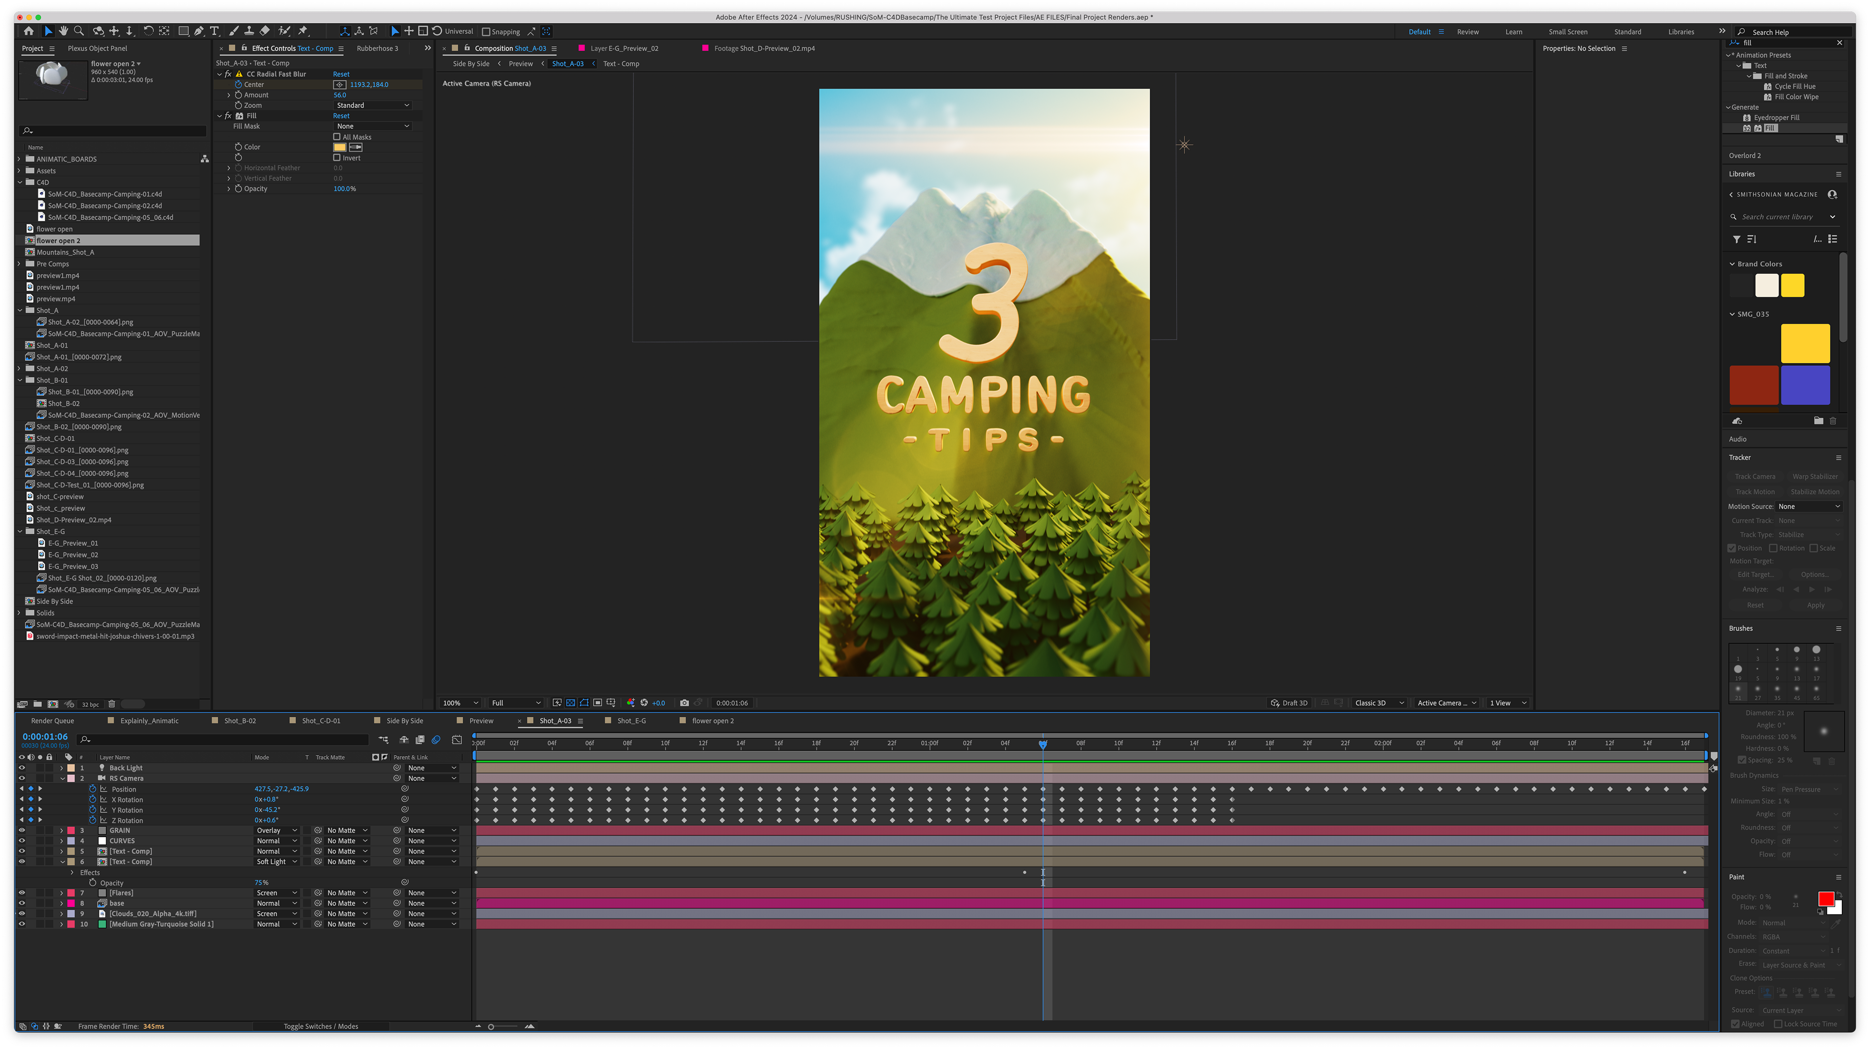Viewport: 1870px width, 1049px height.
Task: Select the Clone Stamp tool
Action: (x=249, y=31)
